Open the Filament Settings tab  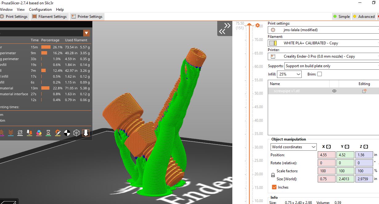point(49,16)
